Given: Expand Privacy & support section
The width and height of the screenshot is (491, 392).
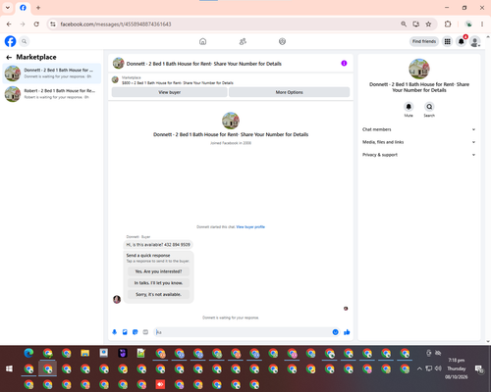Looking at the screenshot, I should click(418, 155).
